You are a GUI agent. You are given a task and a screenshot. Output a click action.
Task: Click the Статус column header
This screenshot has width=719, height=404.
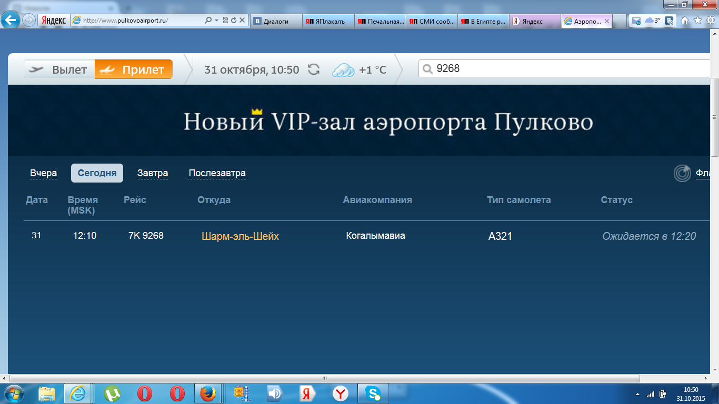pyautogui.click(x=617, y=200)
